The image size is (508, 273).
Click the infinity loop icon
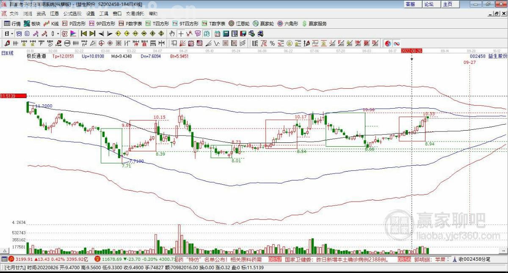pos(396,43)
